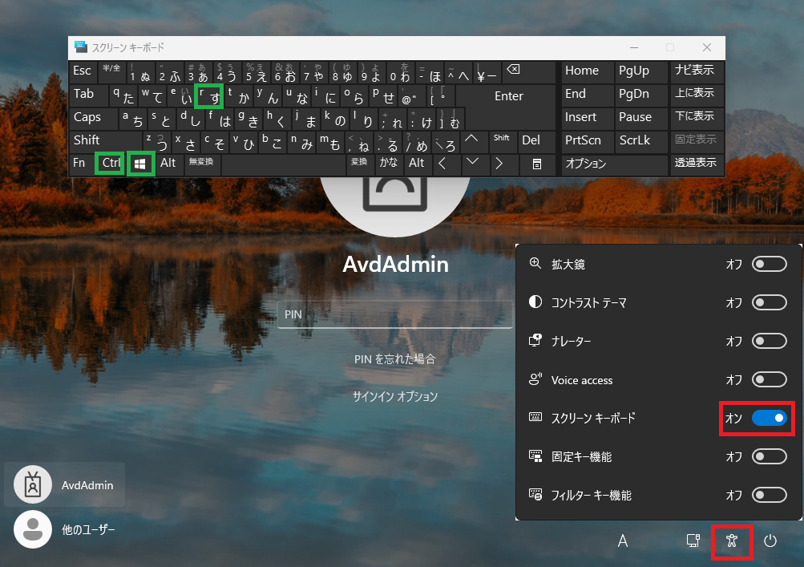Image resolution: width=804 pixels, height=567 pixels.
Task: Tap the left Alt key
Action: [170, 164]
